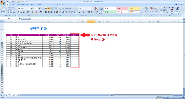
Task: Apply percent style
Action: pos(83,12)
